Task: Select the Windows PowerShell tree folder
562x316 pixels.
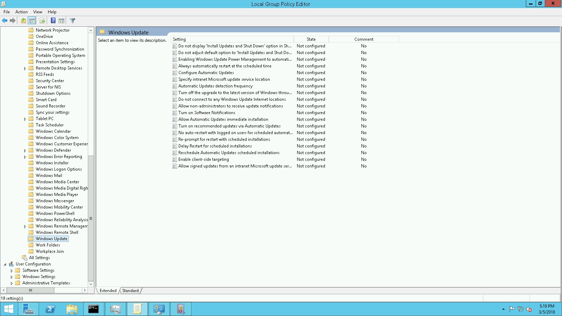Action: click(55, 213)
